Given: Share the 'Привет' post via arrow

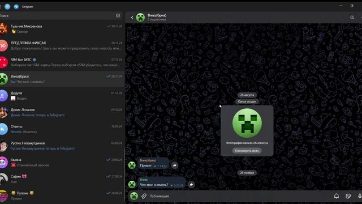Looking at the screenshot, I should [175, 165].
